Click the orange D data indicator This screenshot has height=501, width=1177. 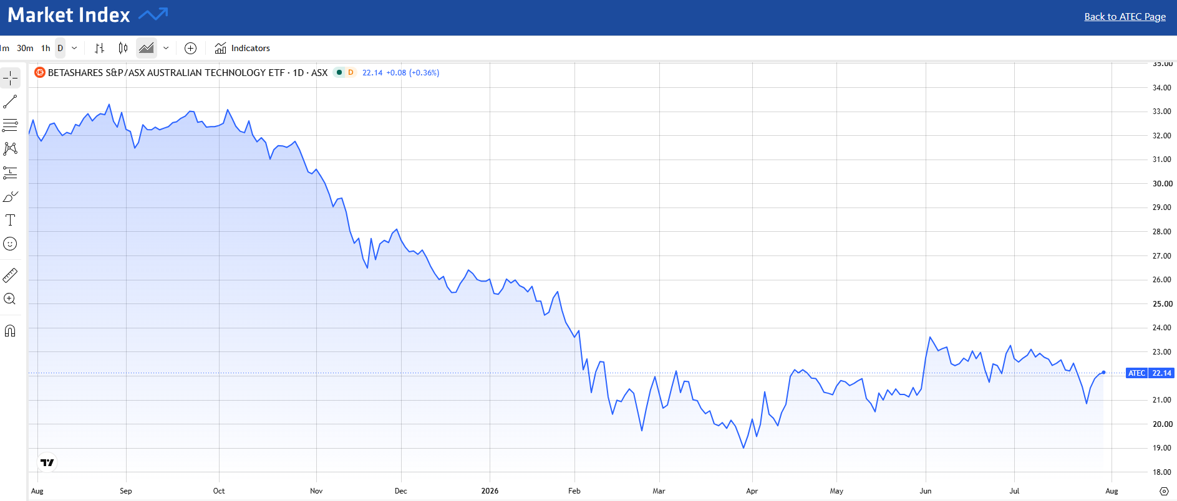351,72
